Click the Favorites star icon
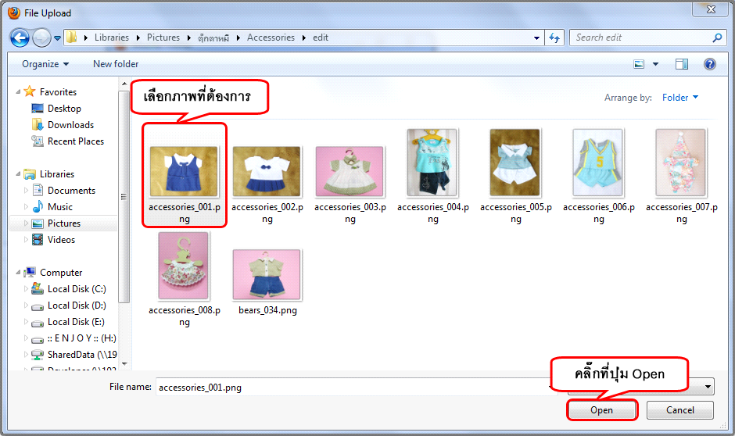 click(30, 91)
